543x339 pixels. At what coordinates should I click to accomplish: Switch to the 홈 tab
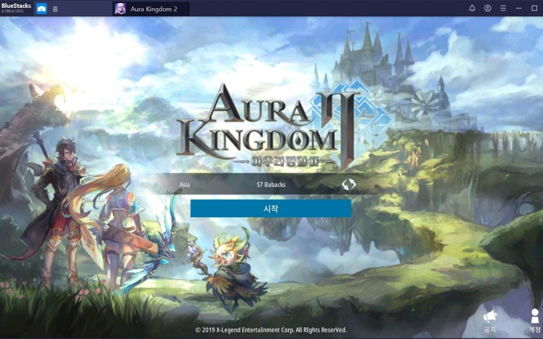pos(73,9)
